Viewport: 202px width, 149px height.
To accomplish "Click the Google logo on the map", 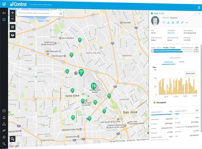I will 14,146.
